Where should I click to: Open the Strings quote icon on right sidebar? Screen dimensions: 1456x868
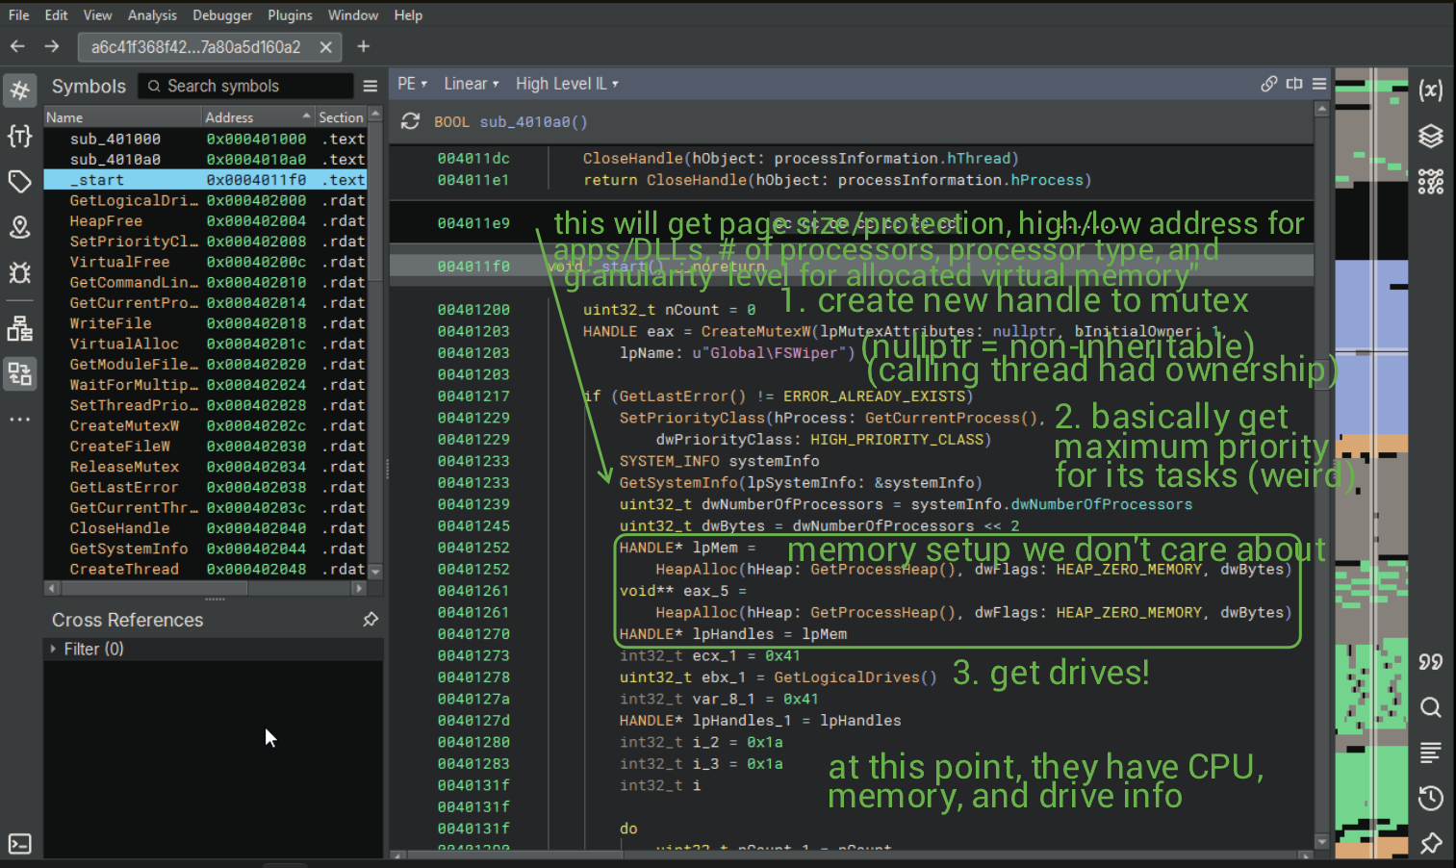point(1431,662)
